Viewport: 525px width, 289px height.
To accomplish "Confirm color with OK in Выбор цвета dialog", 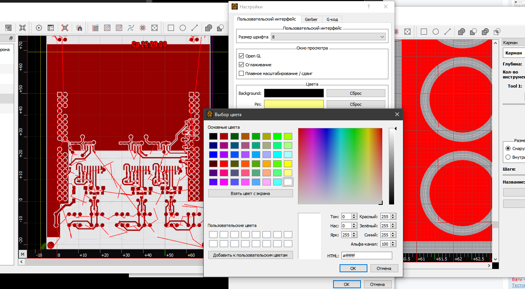I will 353,268.
